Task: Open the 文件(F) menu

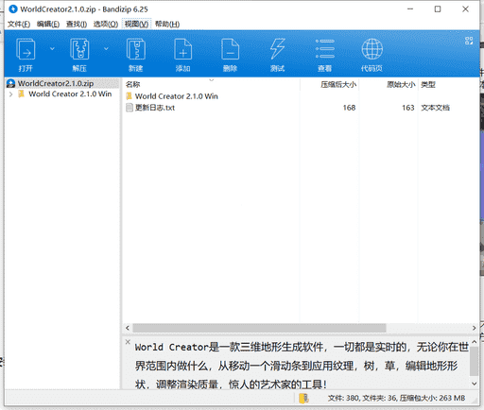Action: 19,24
